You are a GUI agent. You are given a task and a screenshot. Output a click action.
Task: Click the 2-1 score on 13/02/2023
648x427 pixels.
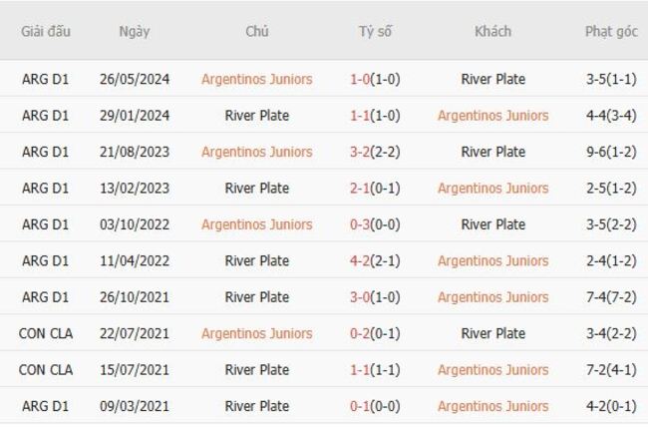(362, 189)
